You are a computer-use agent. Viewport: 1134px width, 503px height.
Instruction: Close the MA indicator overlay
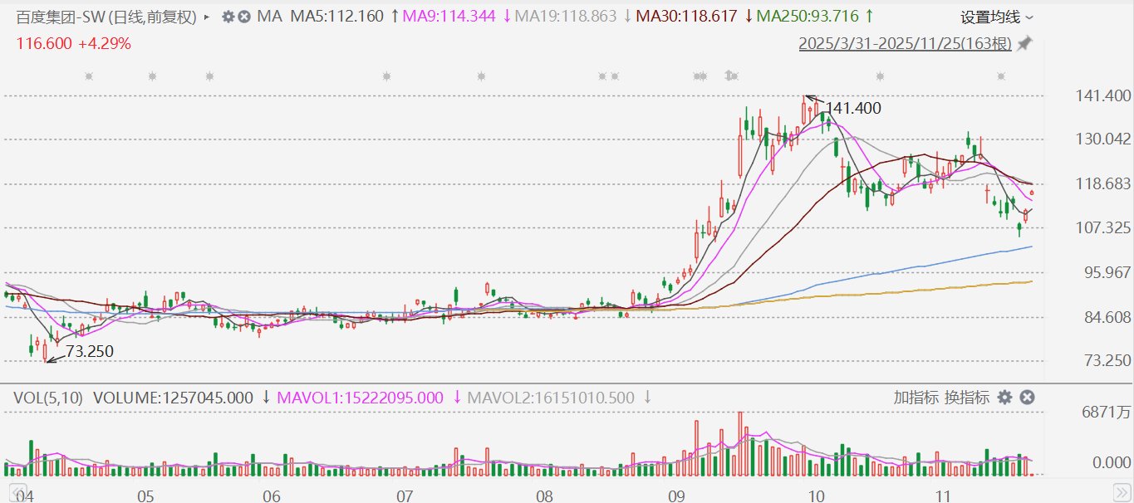click(244, 17)
